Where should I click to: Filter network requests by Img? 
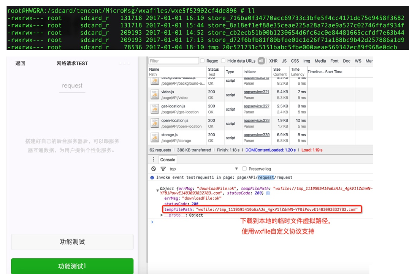[x=307, y=61]
